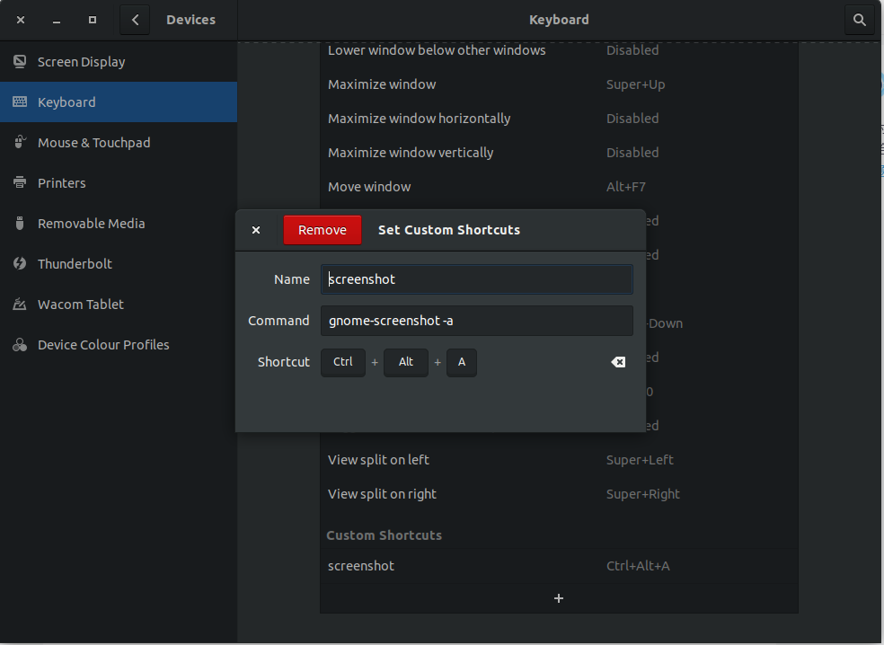Close the Set Custom Shortcuts dialog
The image size is (884, 645).
tap(256, 230)
